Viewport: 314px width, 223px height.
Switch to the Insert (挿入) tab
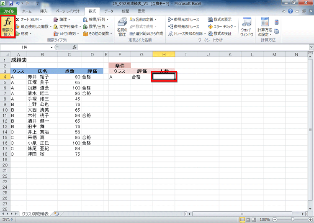pos(44,11)
